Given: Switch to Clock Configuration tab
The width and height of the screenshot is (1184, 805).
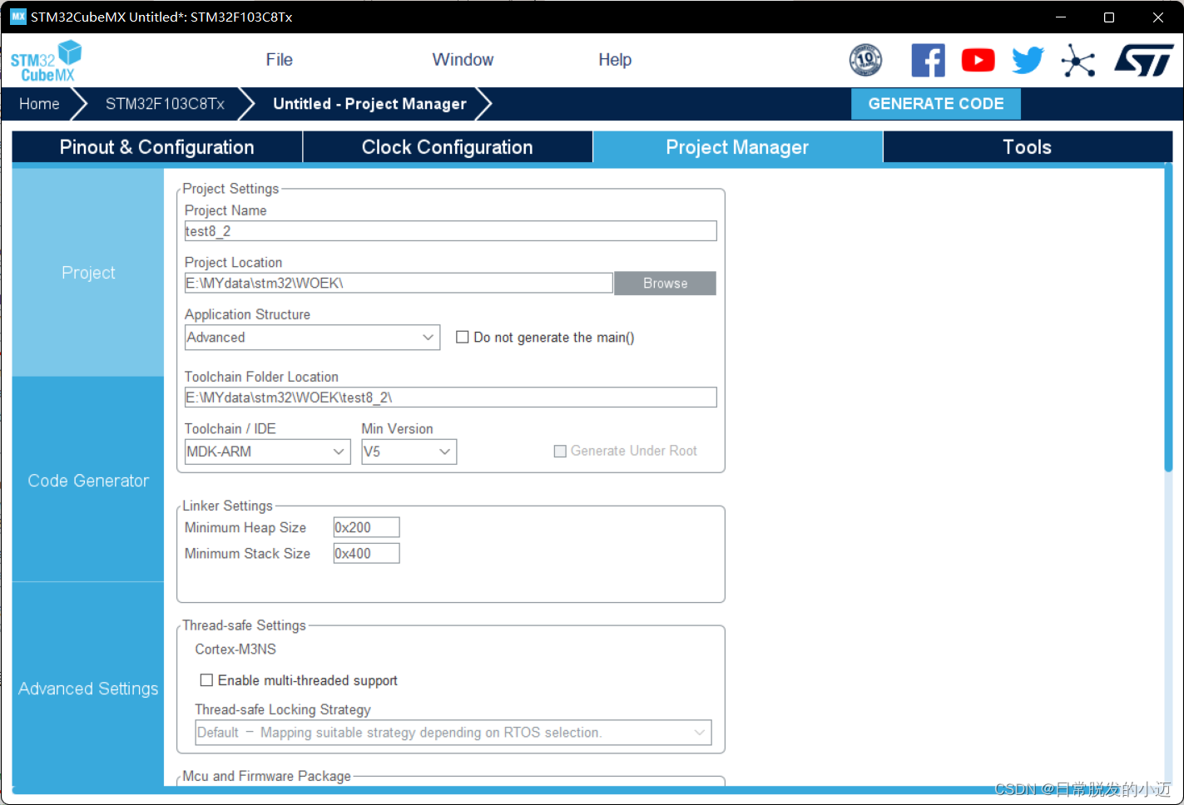Looking at the screenshot, I should coord(448,147).
